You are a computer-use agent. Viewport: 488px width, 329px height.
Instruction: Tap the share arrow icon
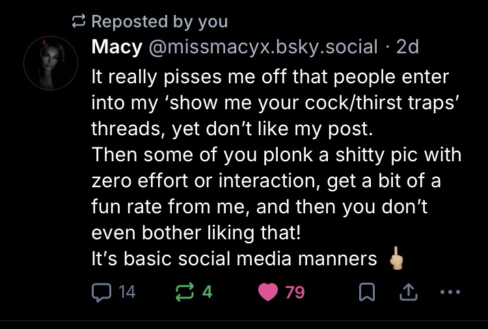408,293
